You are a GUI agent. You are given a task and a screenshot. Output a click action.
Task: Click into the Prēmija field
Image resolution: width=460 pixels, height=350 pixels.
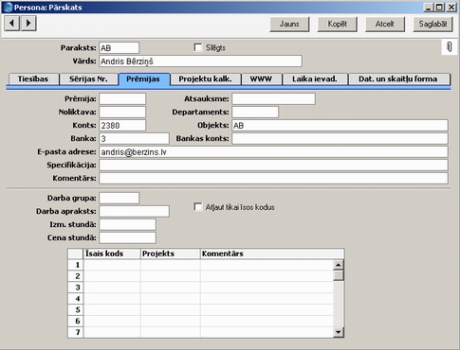click(122, 98)
